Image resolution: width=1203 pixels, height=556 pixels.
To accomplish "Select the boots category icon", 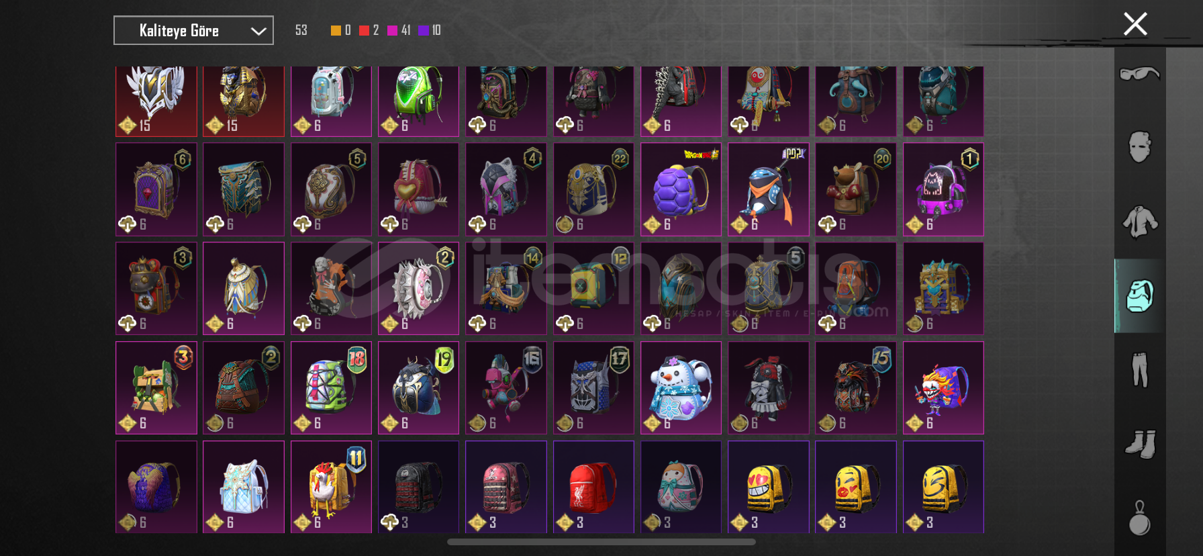I will (x=1140, y=444).
